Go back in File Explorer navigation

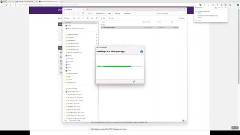(x=65, y=13)
